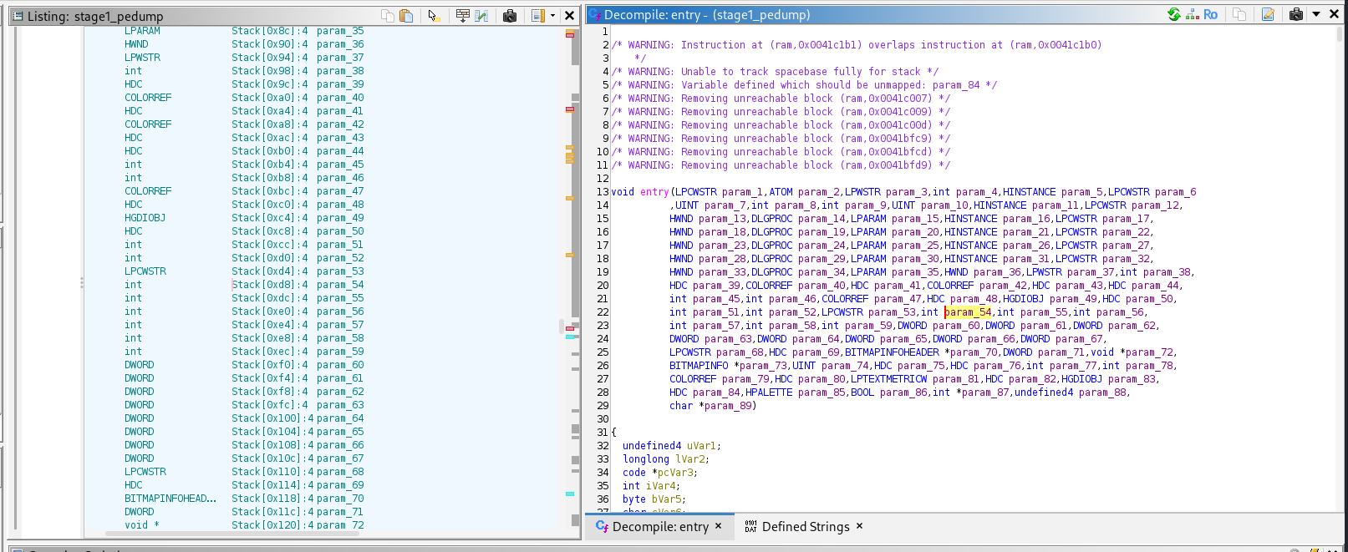
Task: Click HWND type for param_36 row
Action: 136,44
